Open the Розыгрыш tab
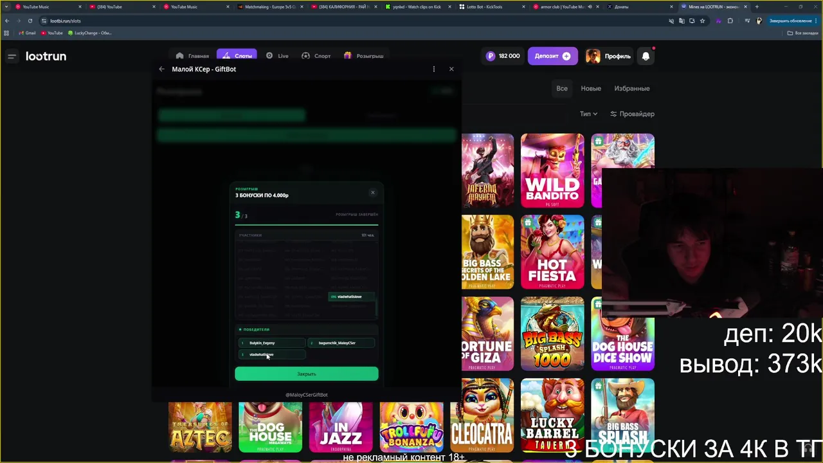 pyautogui.click(x=363, y=56)
